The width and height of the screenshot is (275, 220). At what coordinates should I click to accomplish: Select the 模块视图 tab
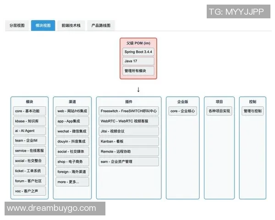click(x=44, y=26)
